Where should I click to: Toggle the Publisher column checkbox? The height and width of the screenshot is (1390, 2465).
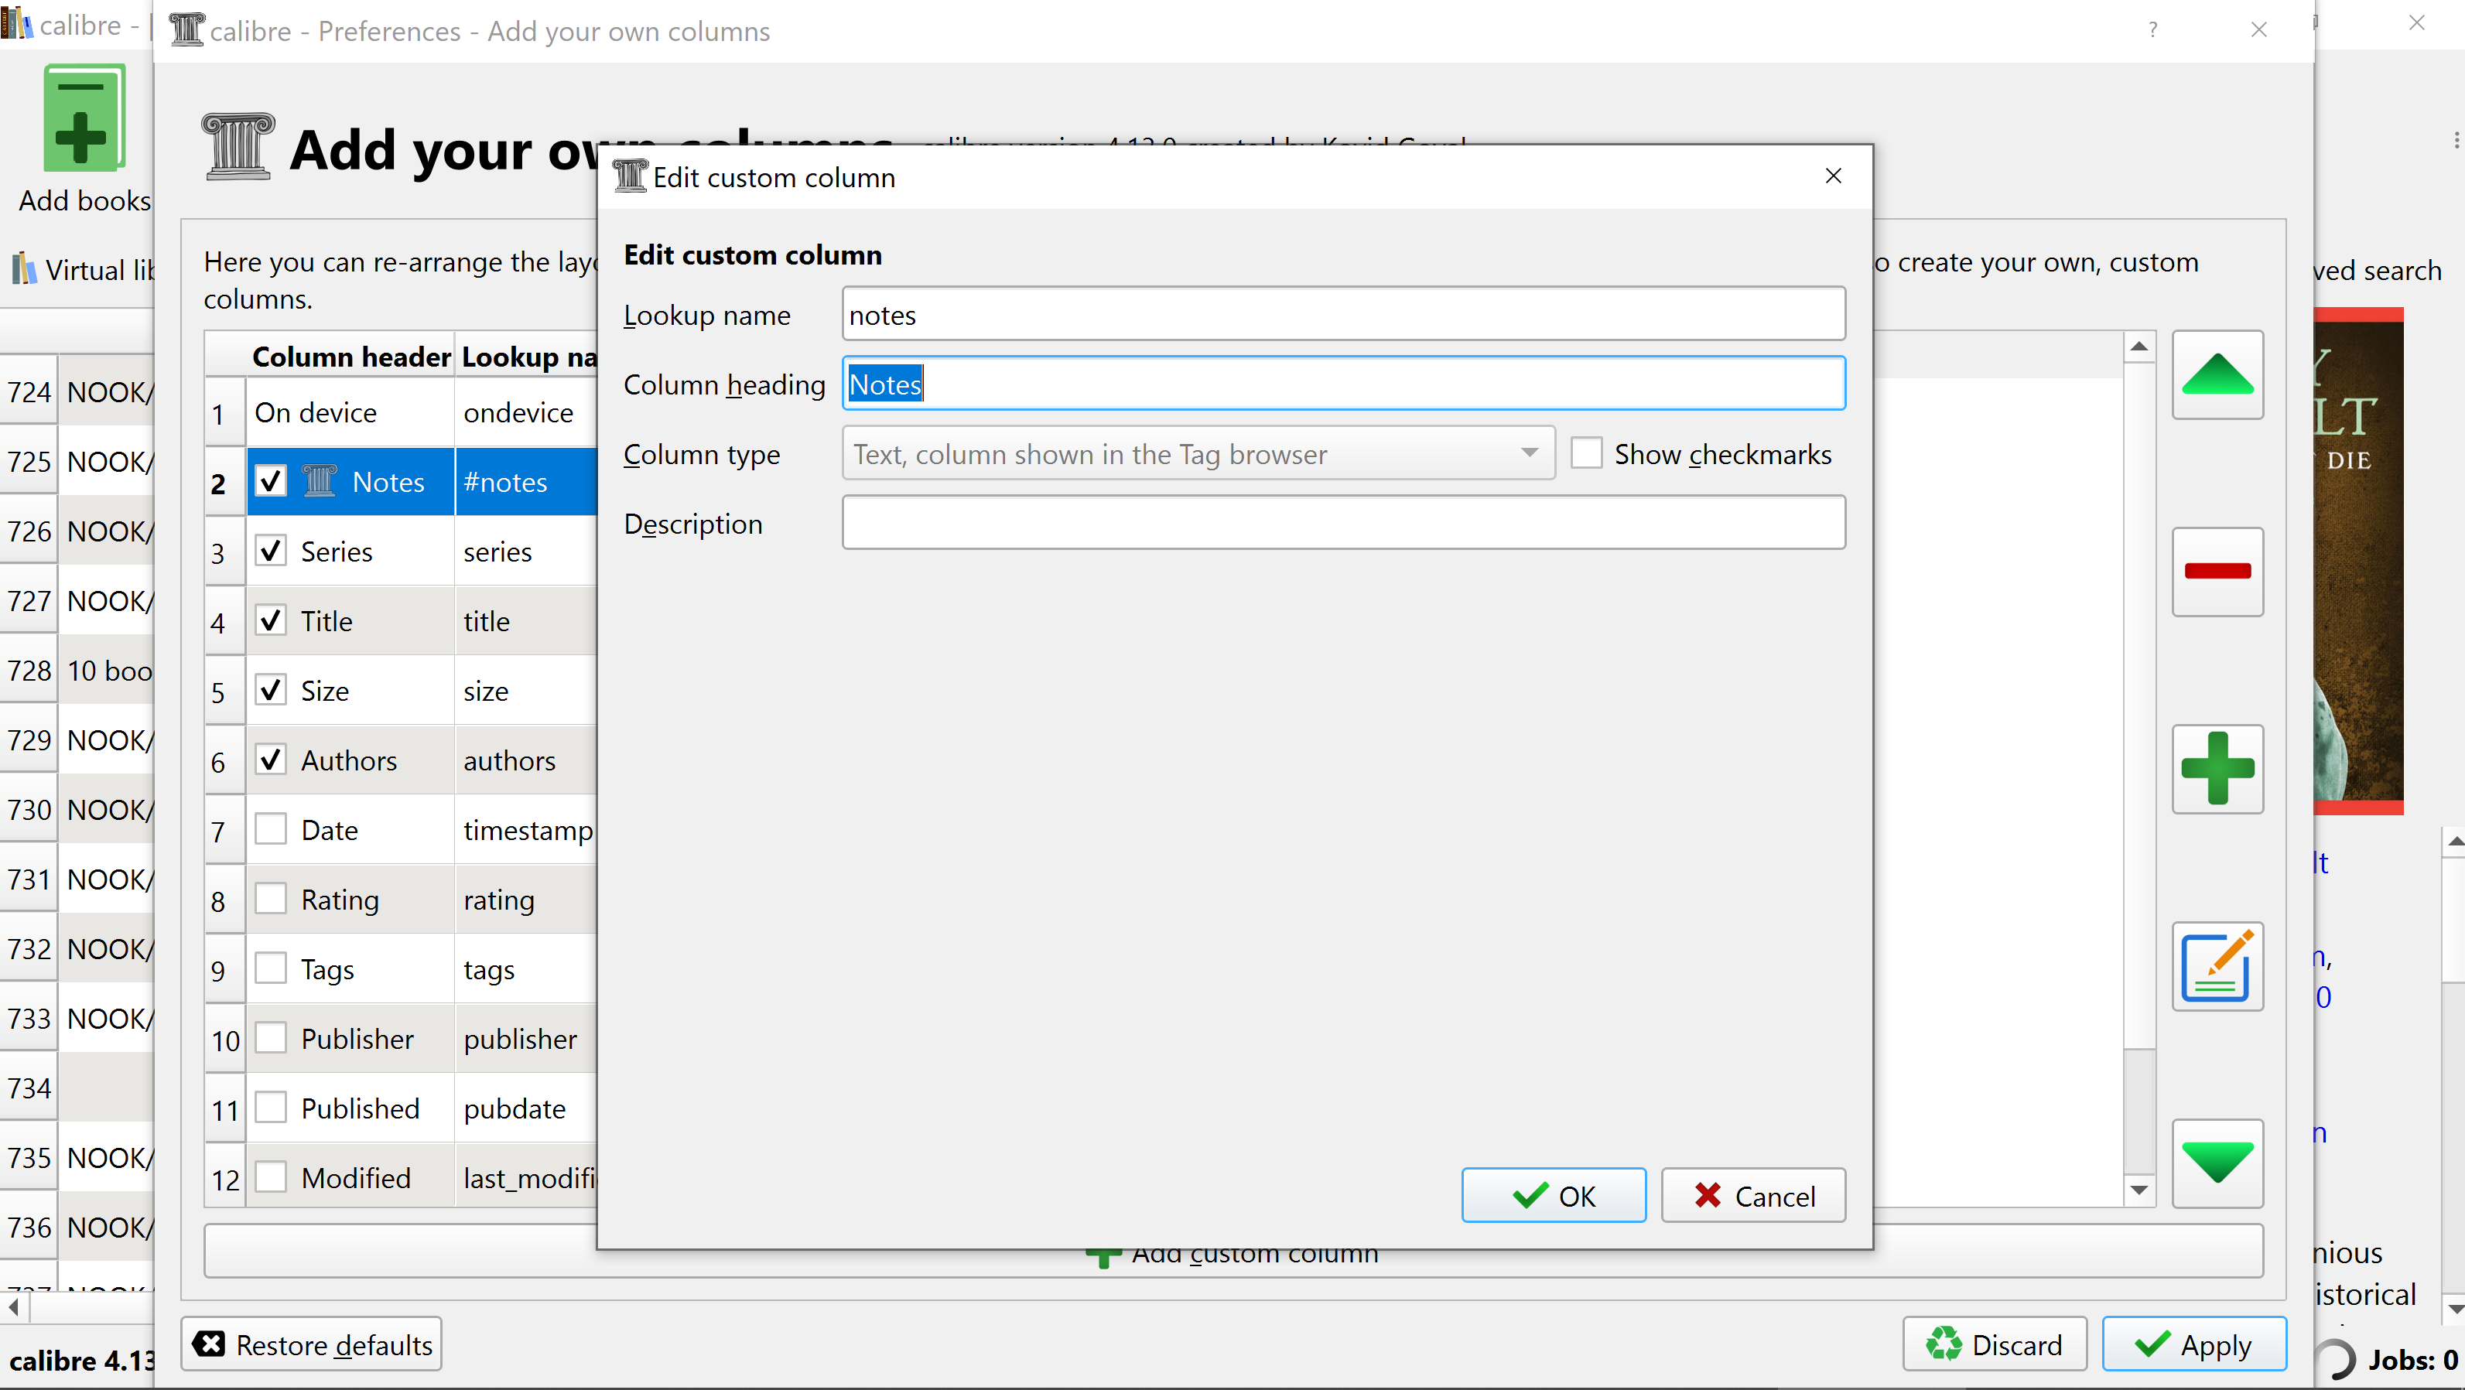[x=271, y=1038]
